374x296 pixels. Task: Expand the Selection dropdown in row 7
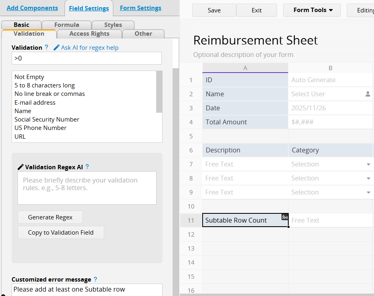[368, 164]
